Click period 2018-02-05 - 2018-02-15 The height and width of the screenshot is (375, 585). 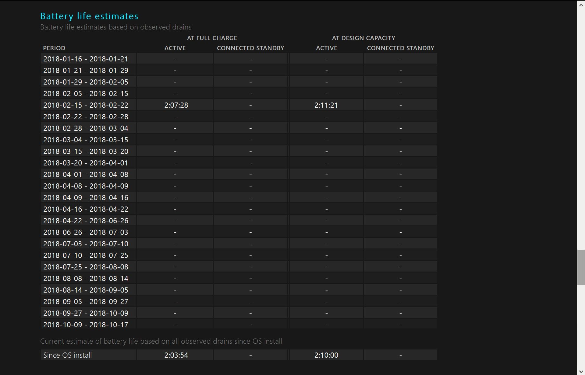pyautogui.click(x=86, y=94)
